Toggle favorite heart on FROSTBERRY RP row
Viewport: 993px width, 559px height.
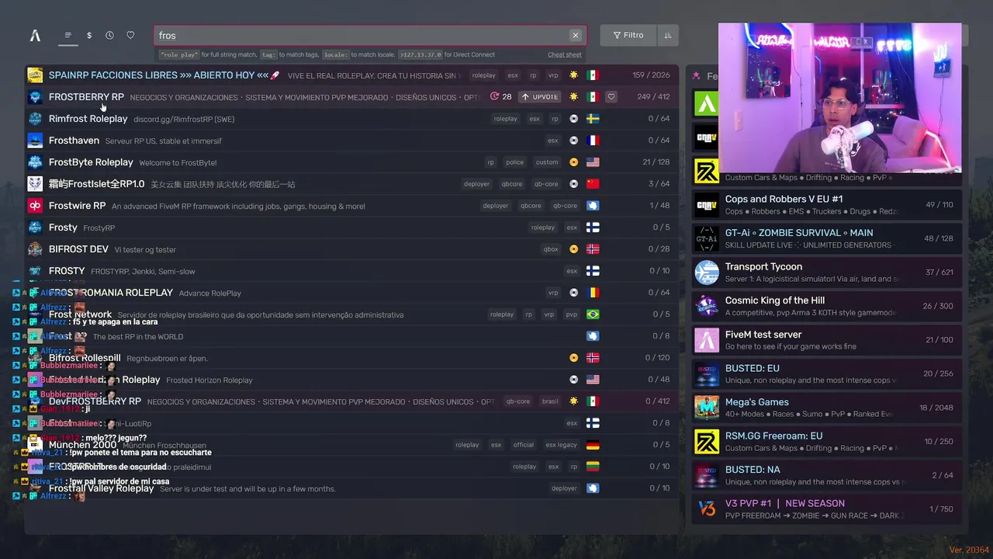[x=611, y=97]
